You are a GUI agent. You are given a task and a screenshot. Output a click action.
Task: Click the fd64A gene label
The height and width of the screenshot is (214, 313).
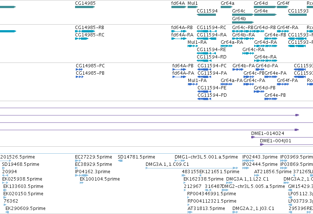coord(178,3)
